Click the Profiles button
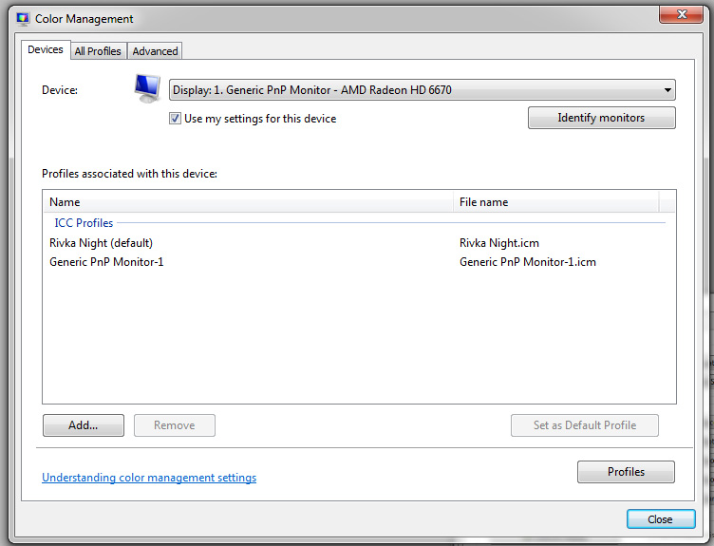The height and width of the screenshot is (546, 714). [x=626, y=472]
